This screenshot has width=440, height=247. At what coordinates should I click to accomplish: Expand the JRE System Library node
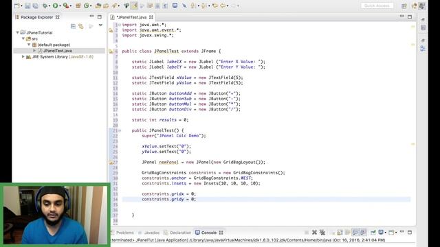coord(23,56)
